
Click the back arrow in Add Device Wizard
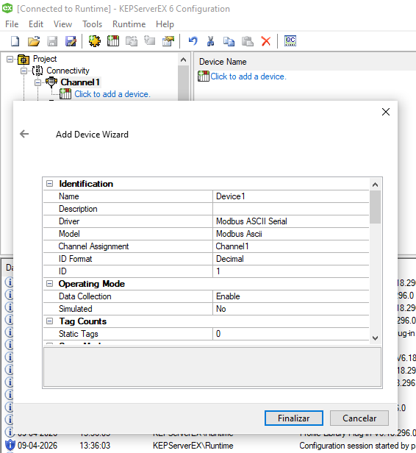(x=24, y=134)
